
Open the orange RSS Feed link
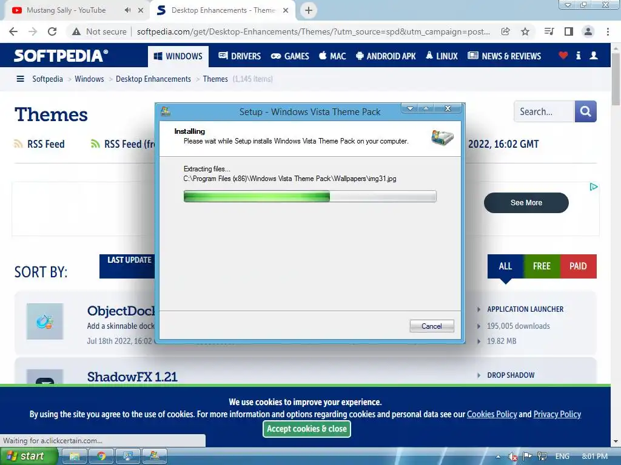(x=39, y=144)
